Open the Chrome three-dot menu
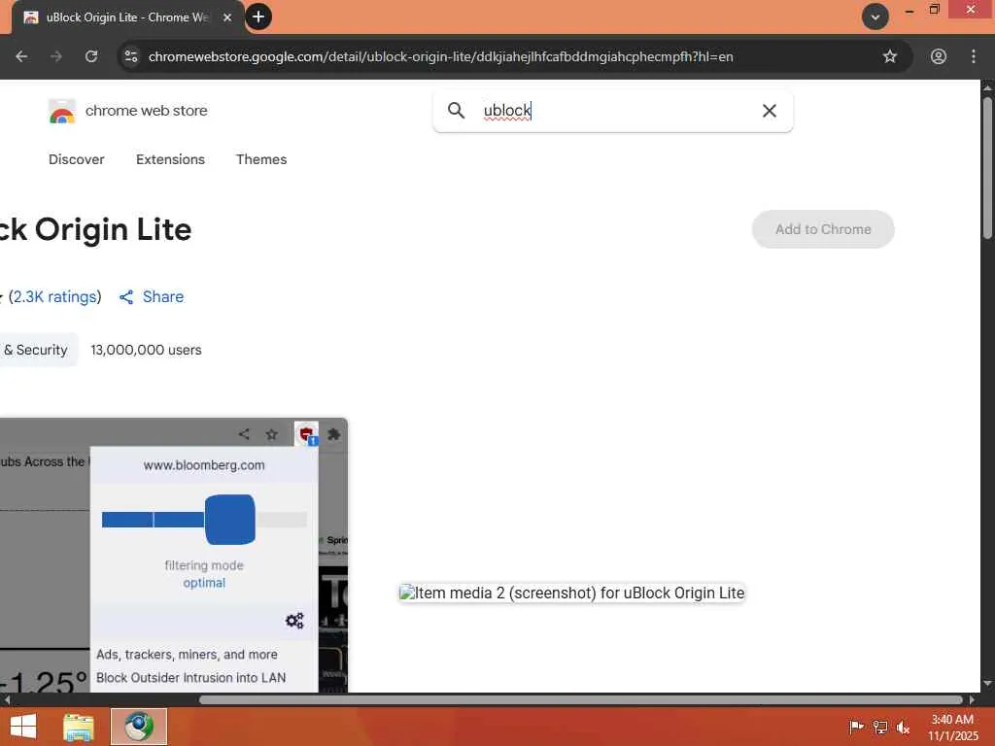This screenshot has height=746, width=995. (x=974, y=56)
